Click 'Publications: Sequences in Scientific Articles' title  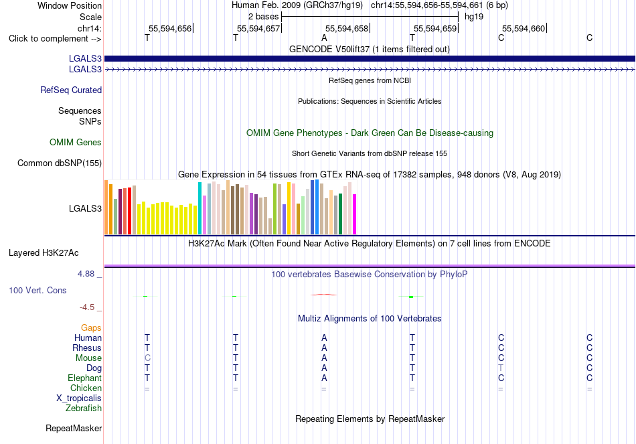(370, 101)
